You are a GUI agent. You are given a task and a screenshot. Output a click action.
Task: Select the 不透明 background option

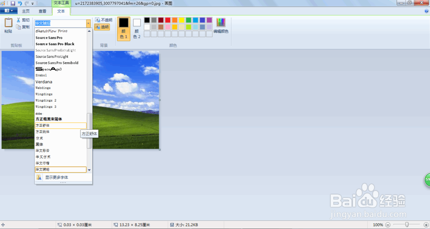[104, 20]
